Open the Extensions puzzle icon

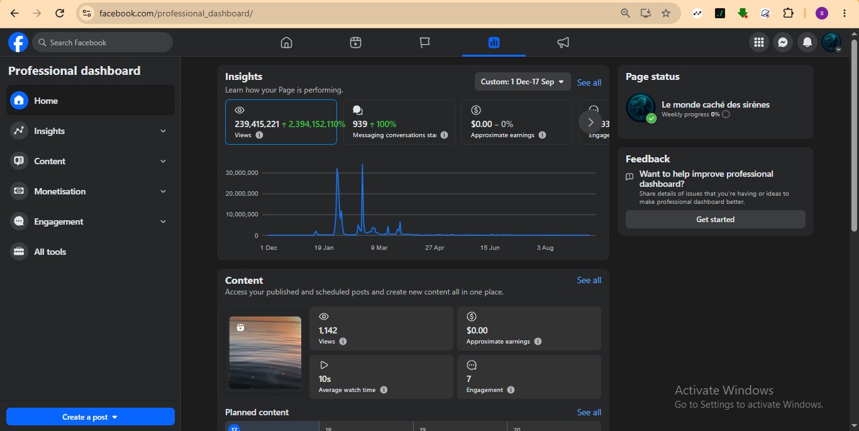(x=787, y=13)
